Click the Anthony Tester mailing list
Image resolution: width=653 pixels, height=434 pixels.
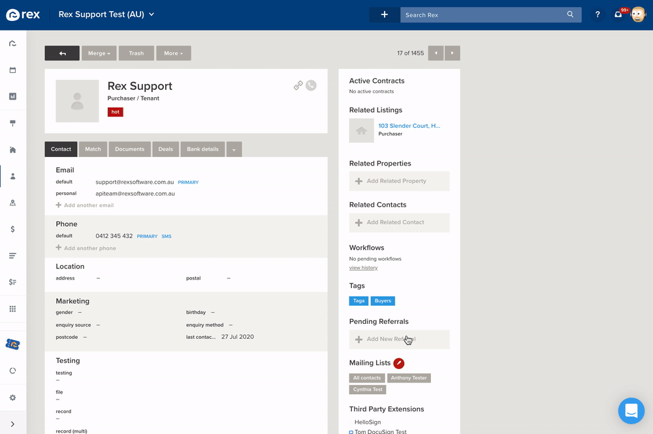point(409,378)
